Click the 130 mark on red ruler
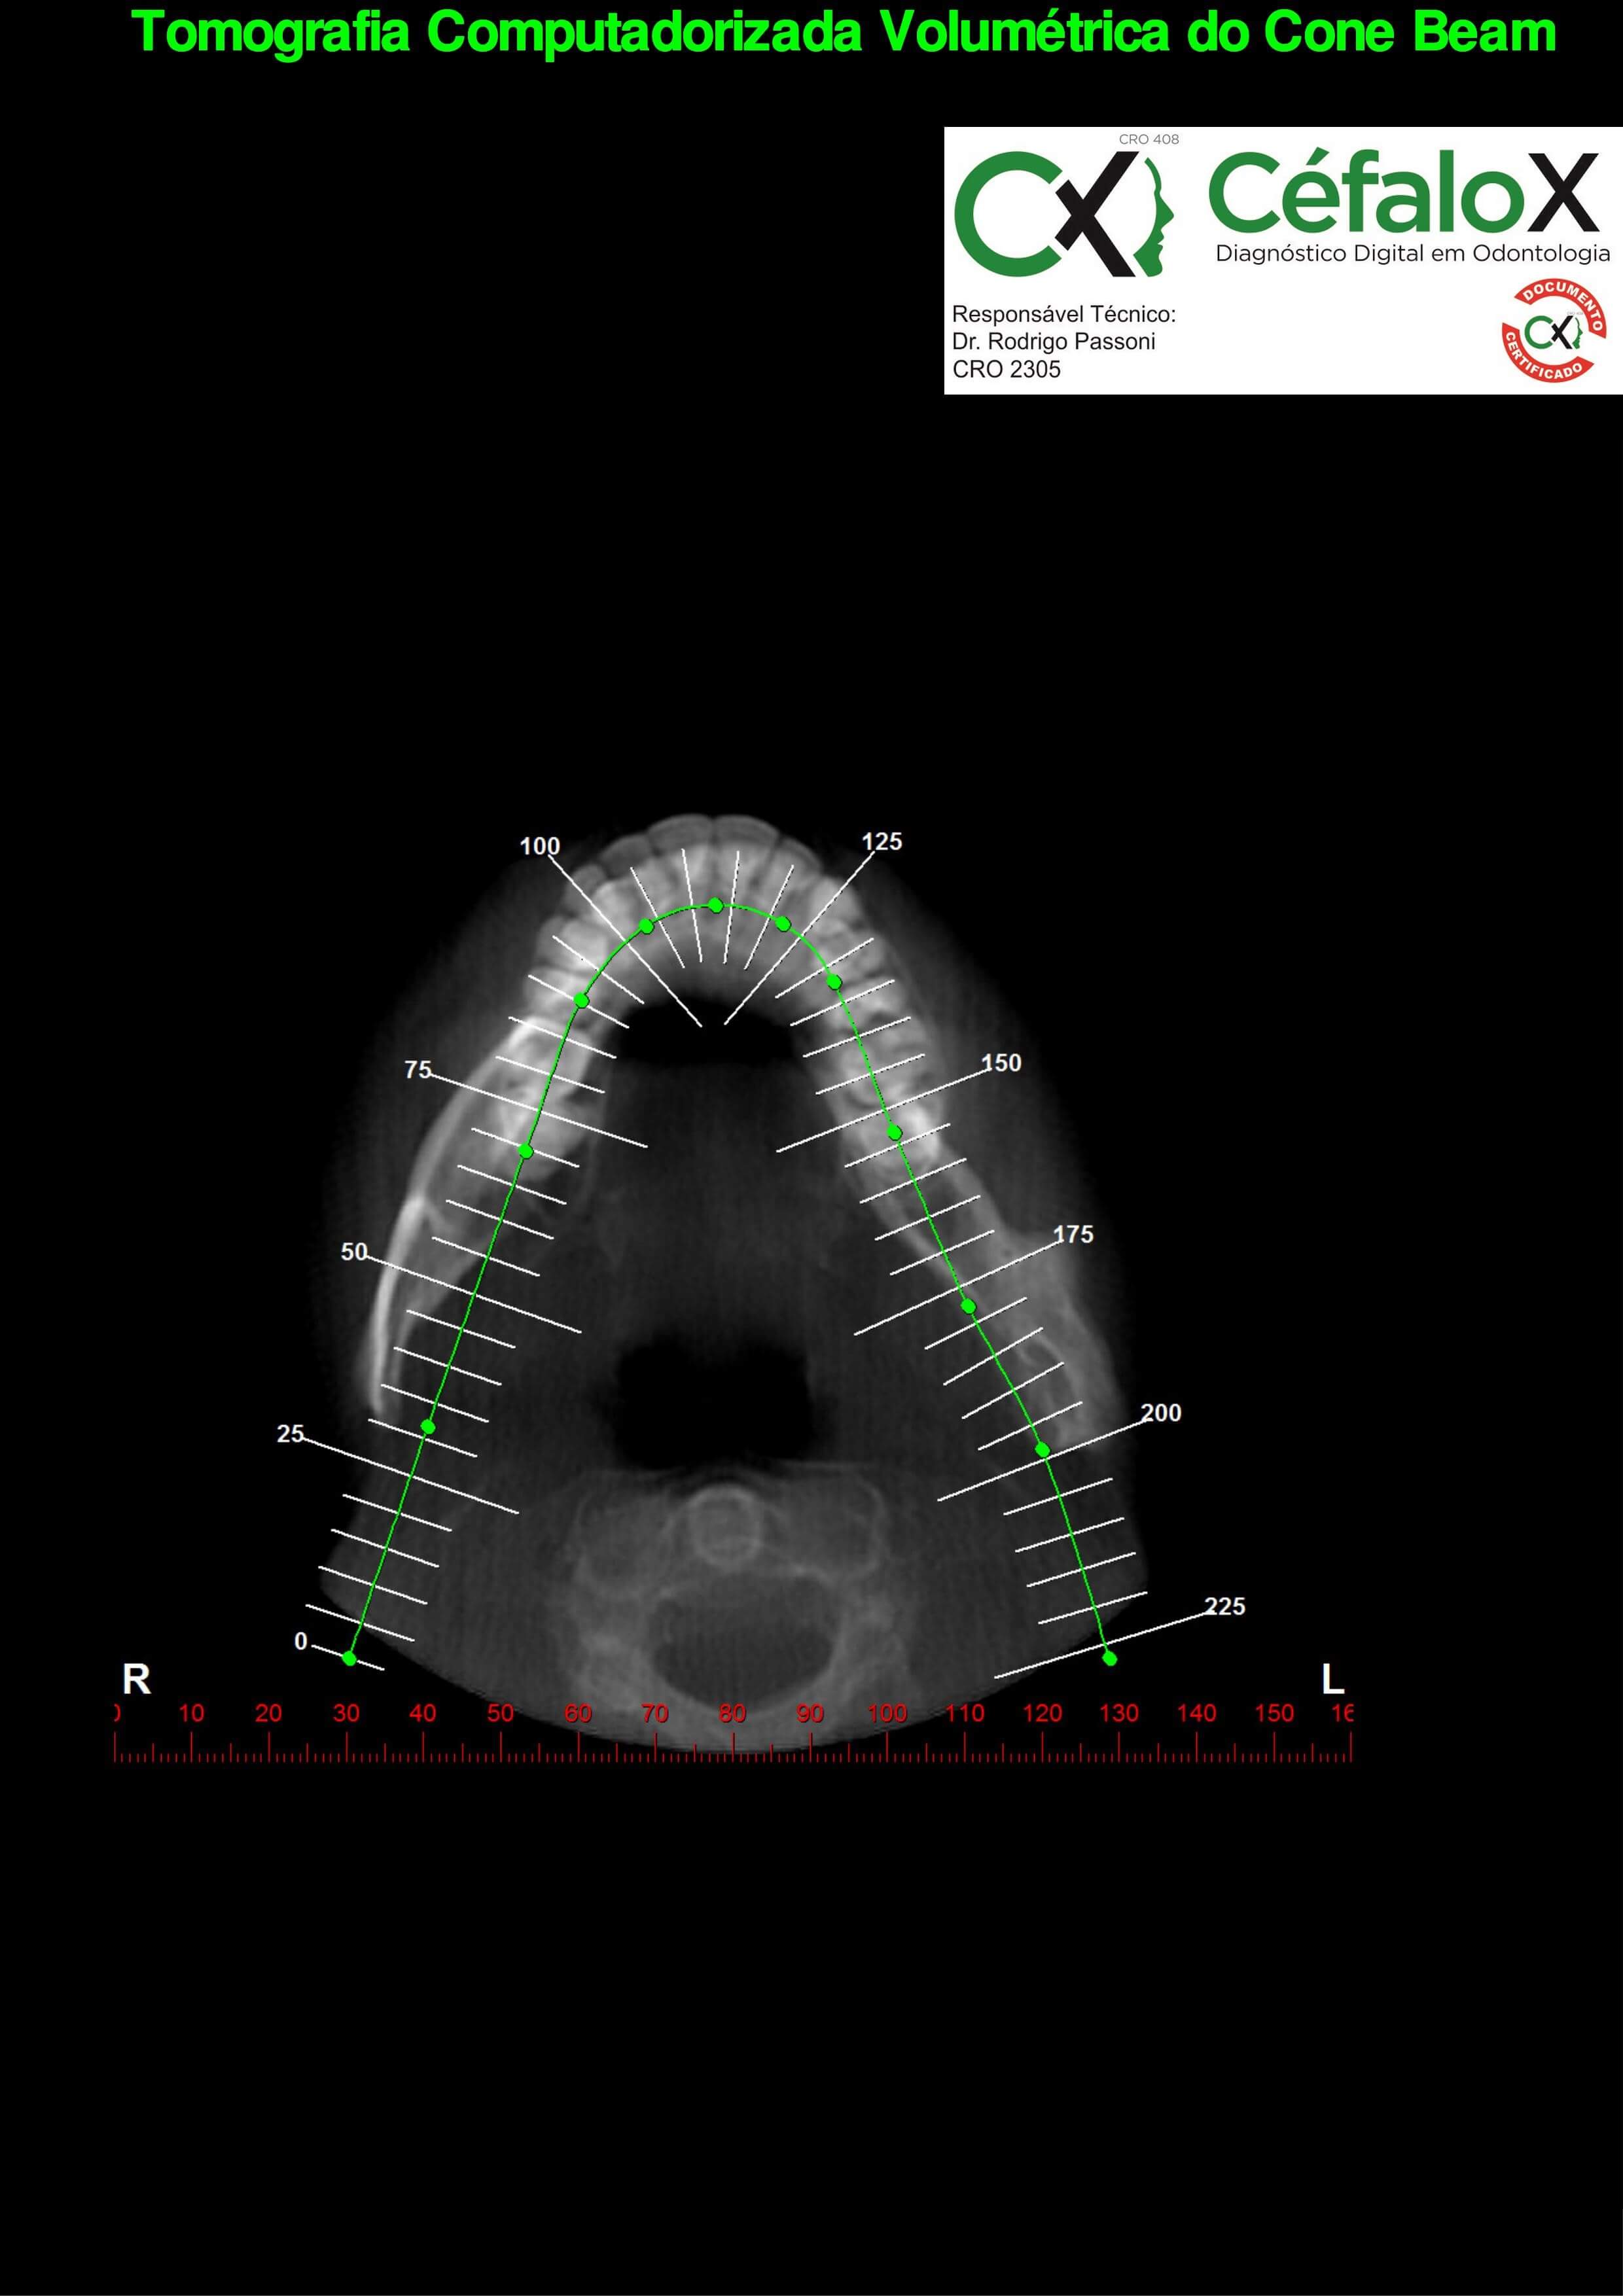Image resolution: width=1623 pixels, height=2296 pixels. click(x=1119, y=1713)
